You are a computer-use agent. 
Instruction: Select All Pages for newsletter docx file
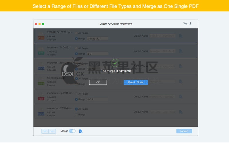(x=76, y=109)
